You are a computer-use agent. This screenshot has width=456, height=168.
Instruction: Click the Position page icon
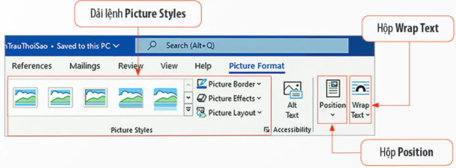[x=333, y=89]
